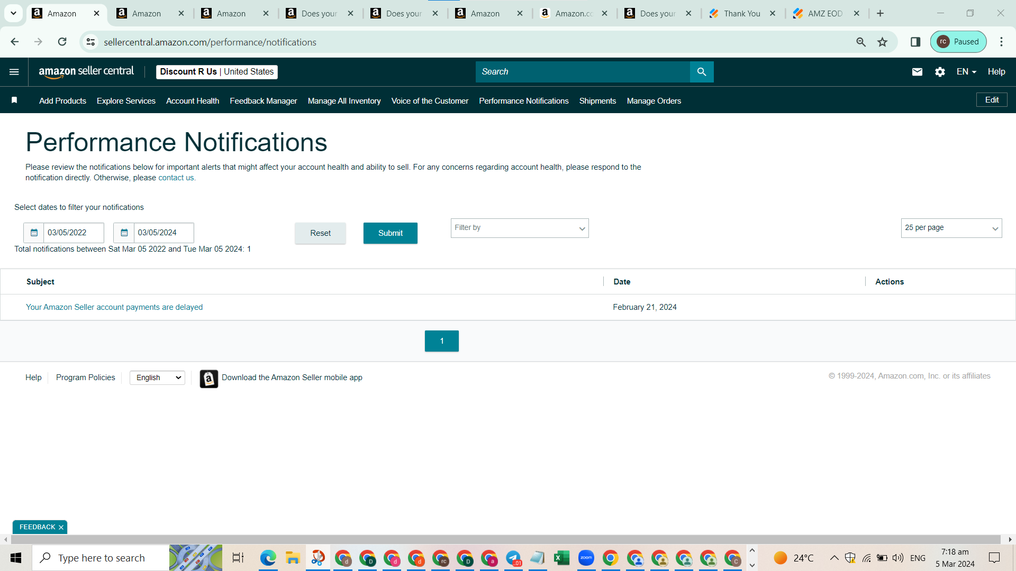This screenshot has height=571, width=1016.
Task: Open the browser side panel icon
Action: tap(915, 42)
